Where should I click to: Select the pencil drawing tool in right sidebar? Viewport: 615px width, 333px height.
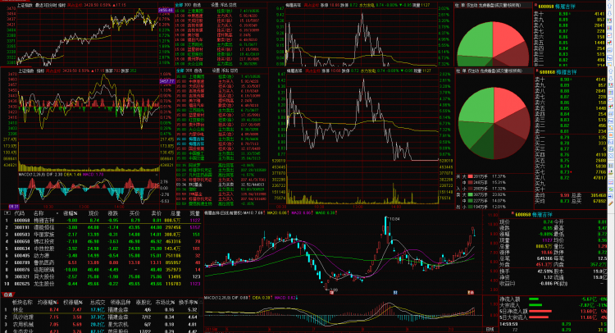tap(611, 204)
